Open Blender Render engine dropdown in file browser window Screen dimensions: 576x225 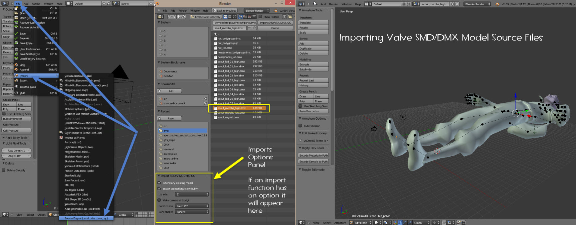click(257, 11)
